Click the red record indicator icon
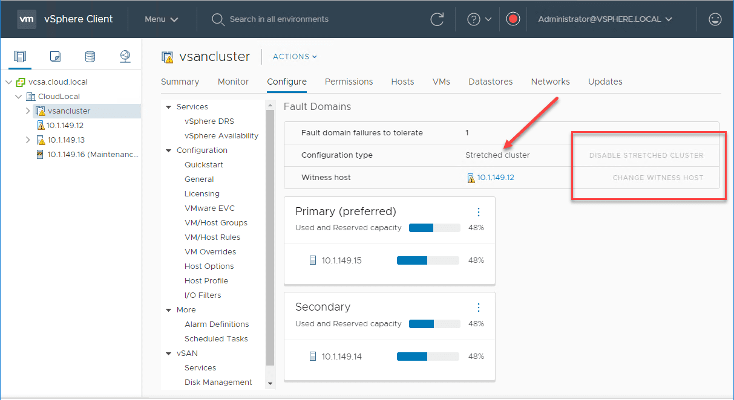 [513, 19]
